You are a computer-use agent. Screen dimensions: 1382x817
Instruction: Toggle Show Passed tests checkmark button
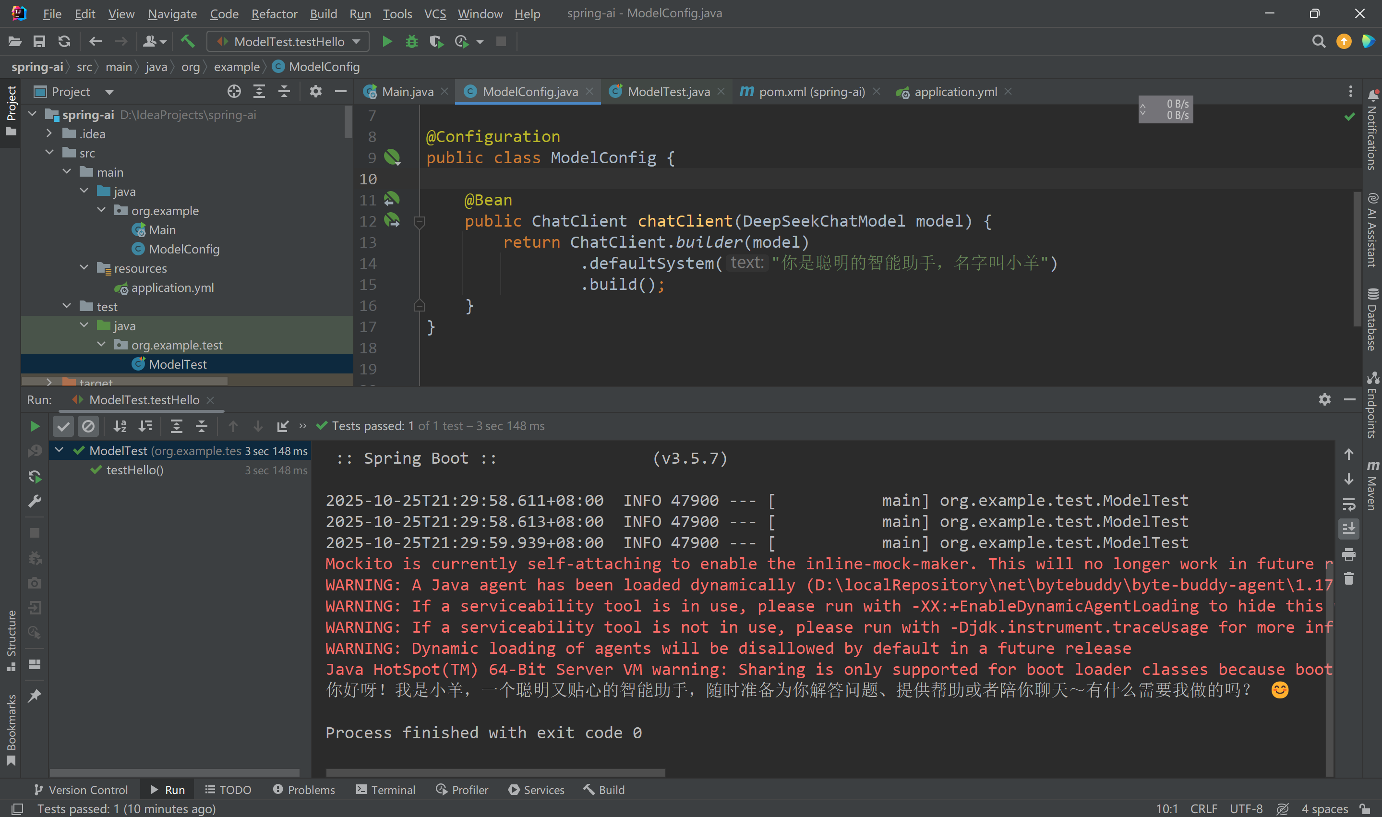point(63,426)
